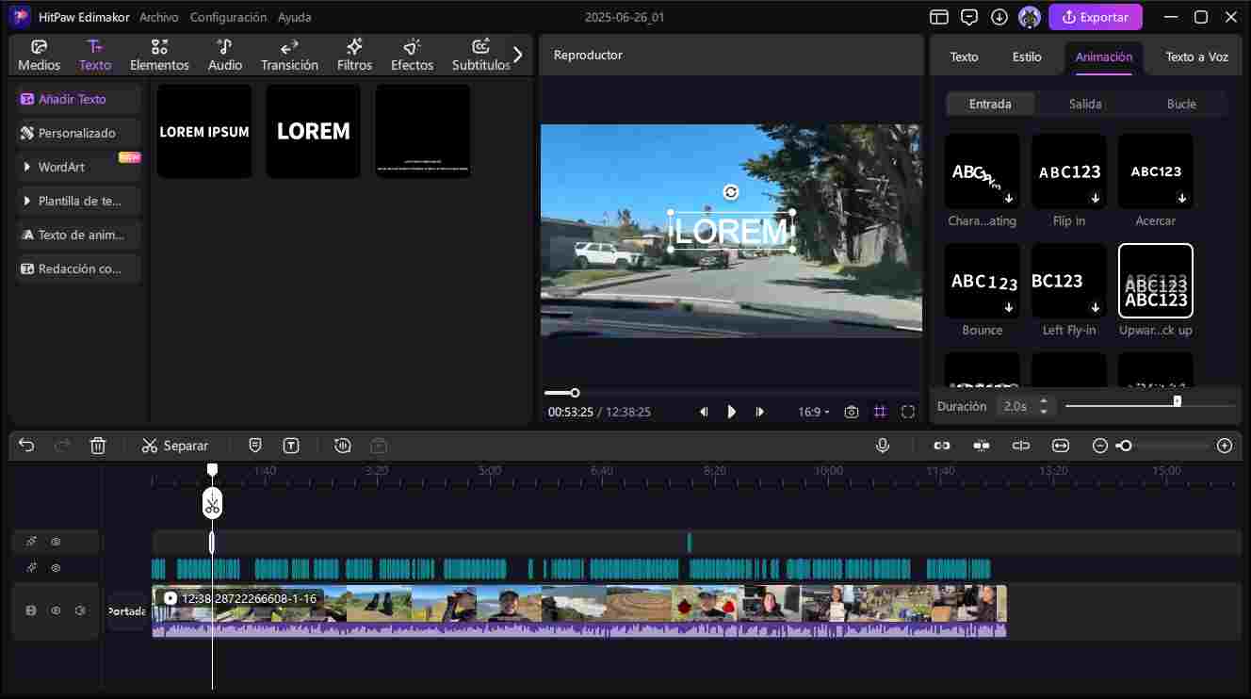
Task: Open the layout switcher icon in title bar
Action: (939, 17)
